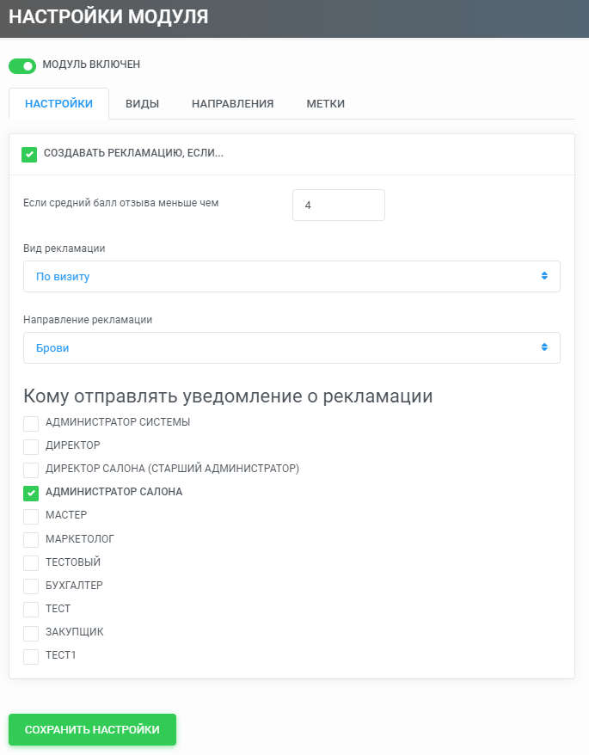Enable notifications for Директор
This screenshot has width=589, height=755.
point(31,447)
